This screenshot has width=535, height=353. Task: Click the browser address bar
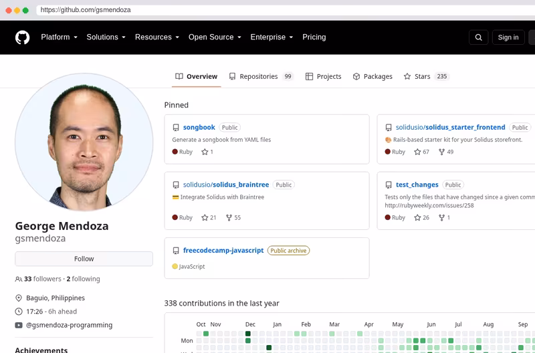[286, 10]
